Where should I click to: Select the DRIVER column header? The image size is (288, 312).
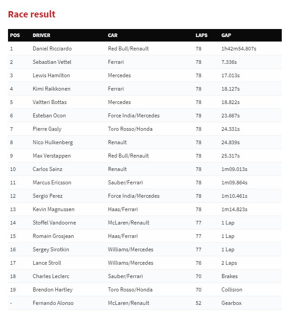(41, 35)
